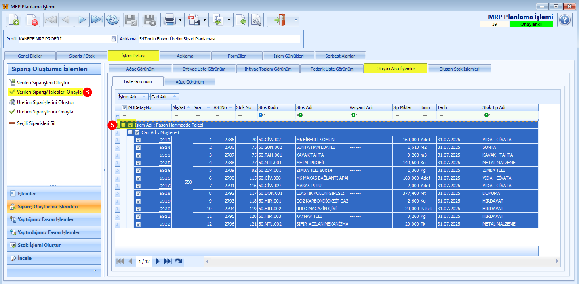Click the exit door icon

point(280,20)
